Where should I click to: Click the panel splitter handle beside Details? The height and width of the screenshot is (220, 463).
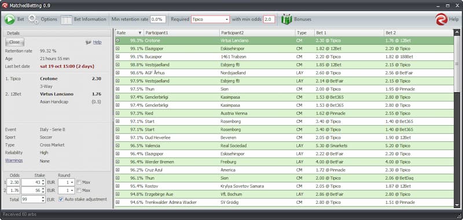click(x=113, y=118)
